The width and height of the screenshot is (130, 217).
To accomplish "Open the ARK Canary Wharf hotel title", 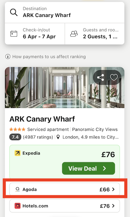I will tap(42, 119).
